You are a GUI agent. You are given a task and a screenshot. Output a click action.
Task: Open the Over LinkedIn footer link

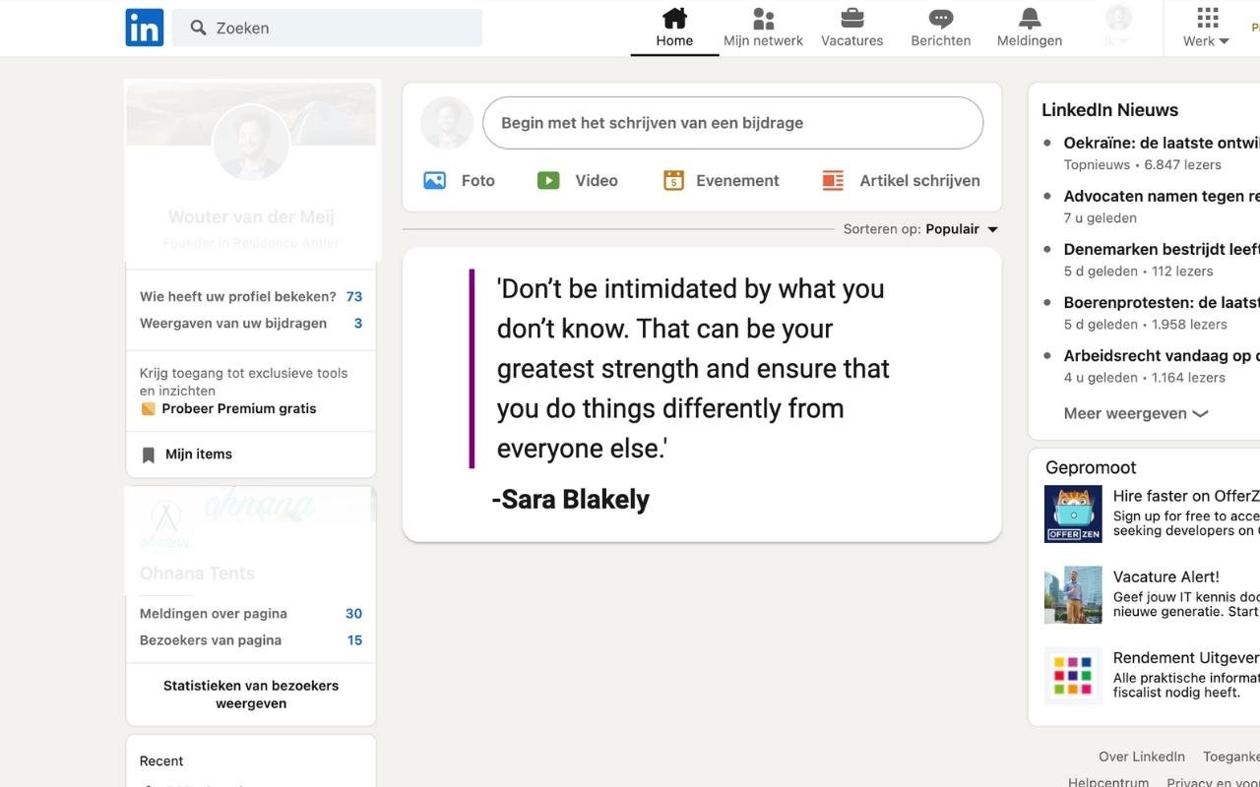coord(1142,757)
